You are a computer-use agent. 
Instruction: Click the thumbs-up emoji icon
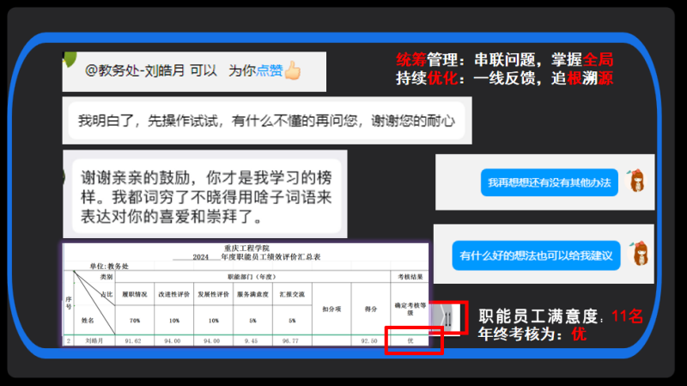click(293, 70)
